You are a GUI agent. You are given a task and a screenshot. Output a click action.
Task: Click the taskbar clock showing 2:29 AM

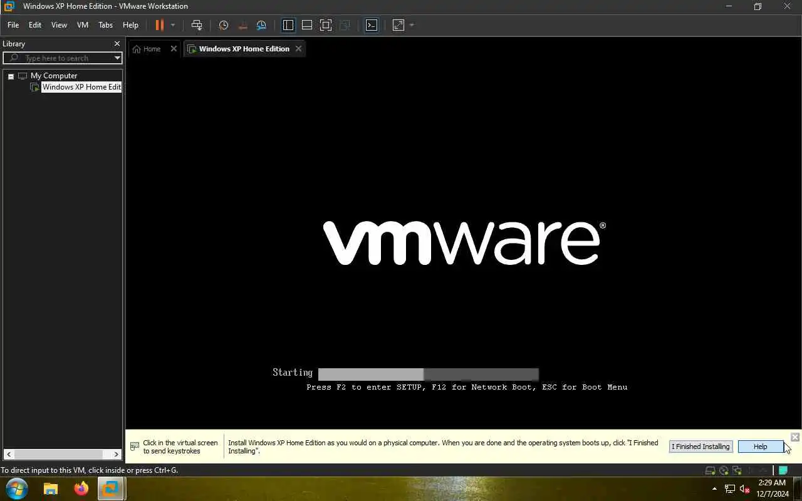tap(772, 488)
